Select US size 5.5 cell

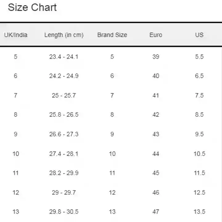coord(199,57)
